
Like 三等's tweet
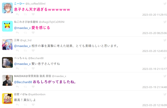coord(33,51)
